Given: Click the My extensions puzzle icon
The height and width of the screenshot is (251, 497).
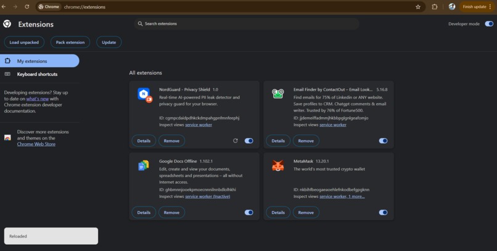Looking at the screenshot, I should pos(7,61).
